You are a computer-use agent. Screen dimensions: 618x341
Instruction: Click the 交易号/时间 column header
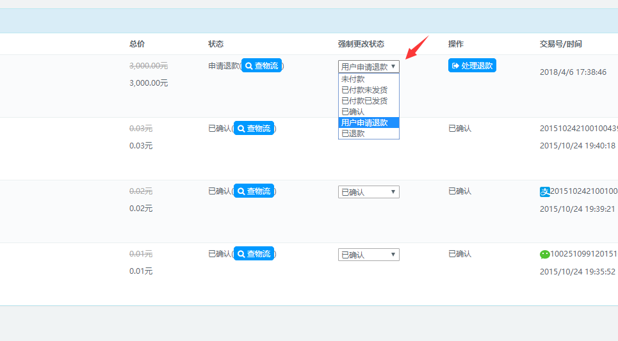[560, 44]
